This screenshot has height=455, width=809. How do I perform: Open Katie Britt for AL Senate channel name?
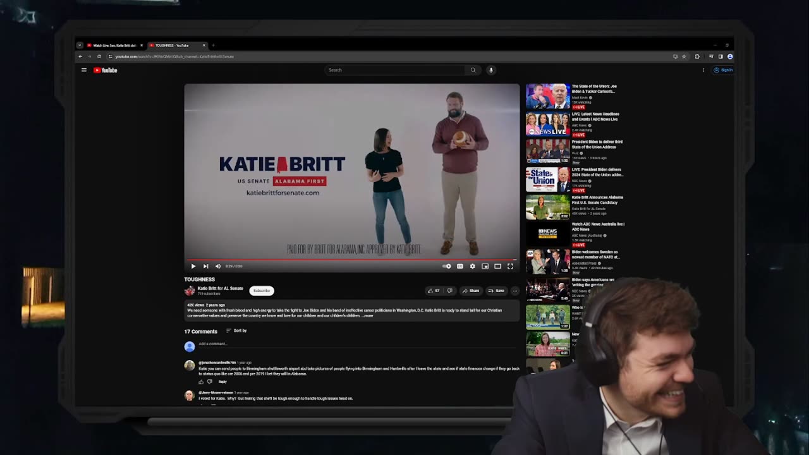point(220,288)
